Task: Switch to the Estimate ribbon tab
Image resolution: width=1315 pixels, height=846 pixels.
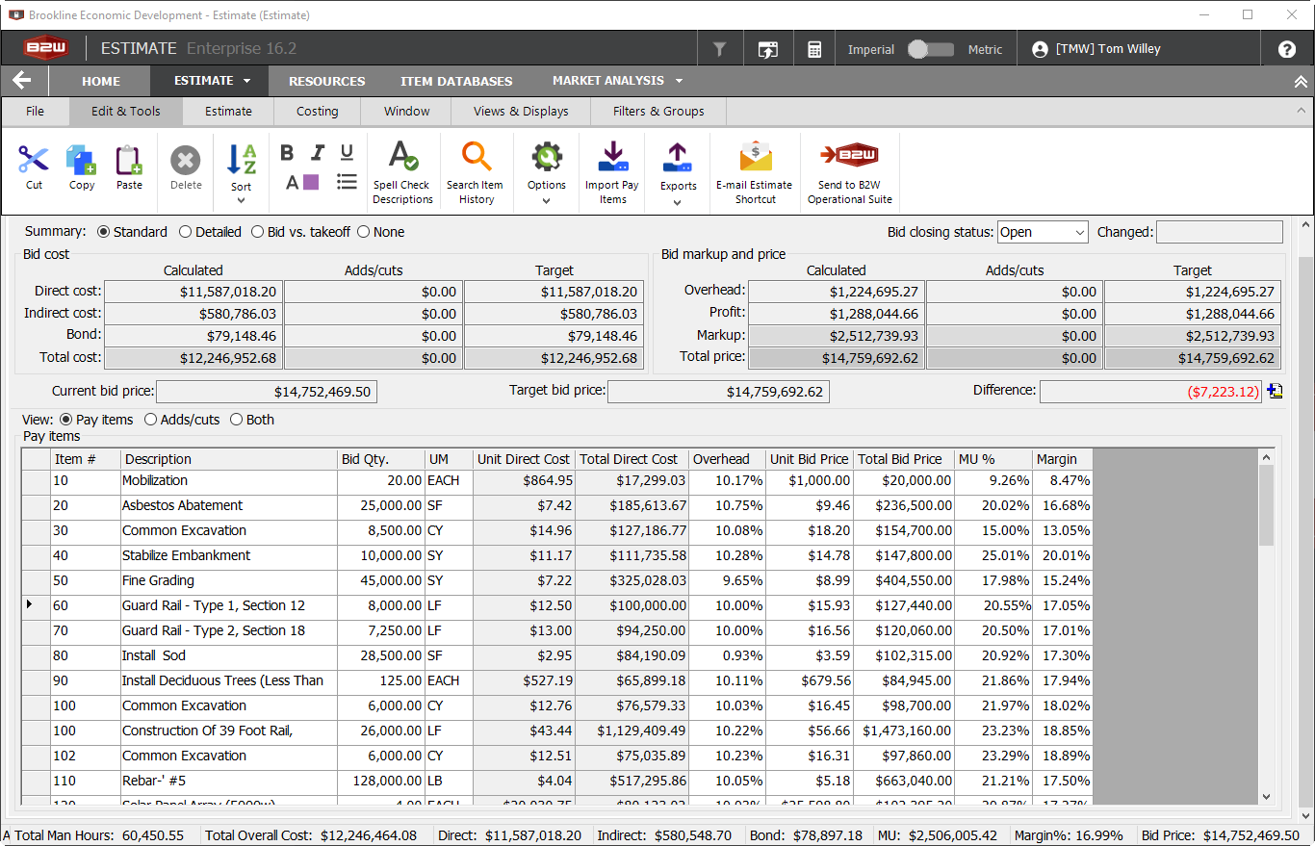Action: tap(228, 111)
